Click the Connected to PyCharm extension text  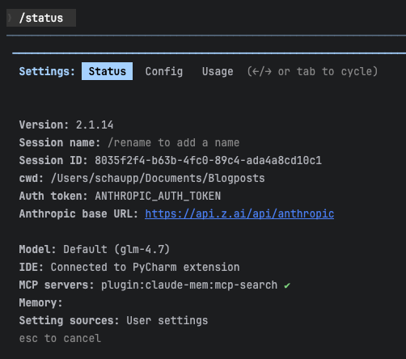coord(145,267)
